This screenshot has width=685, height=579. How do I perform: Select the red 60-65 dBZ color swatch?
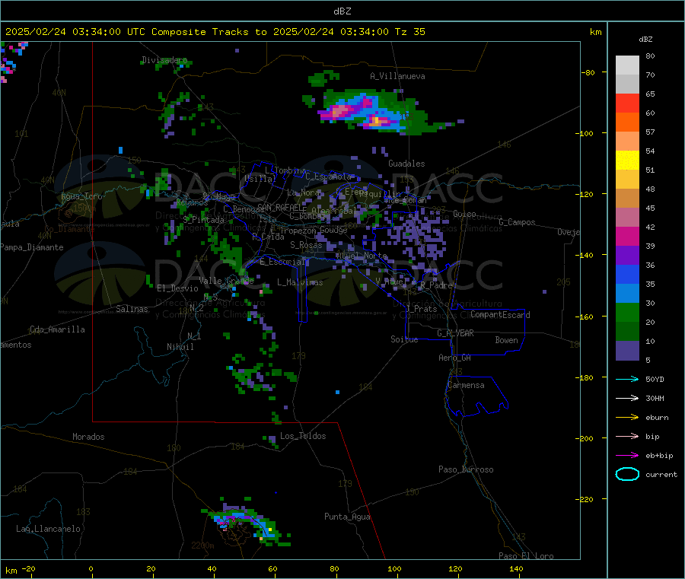pos(627,103)
